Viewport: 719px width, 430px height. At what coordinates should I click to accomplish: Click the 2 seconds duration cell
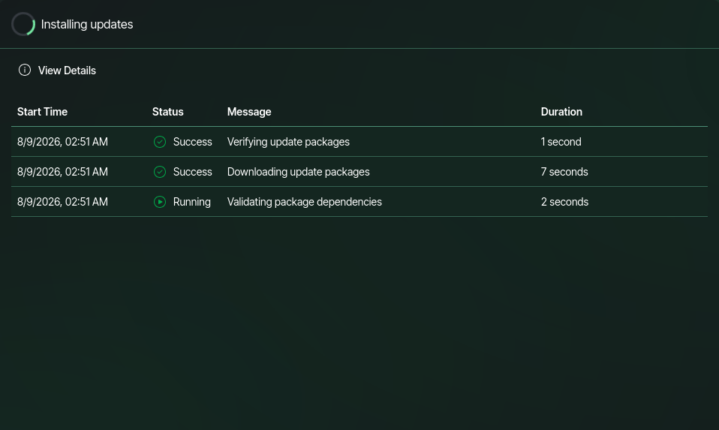[564, 202]
